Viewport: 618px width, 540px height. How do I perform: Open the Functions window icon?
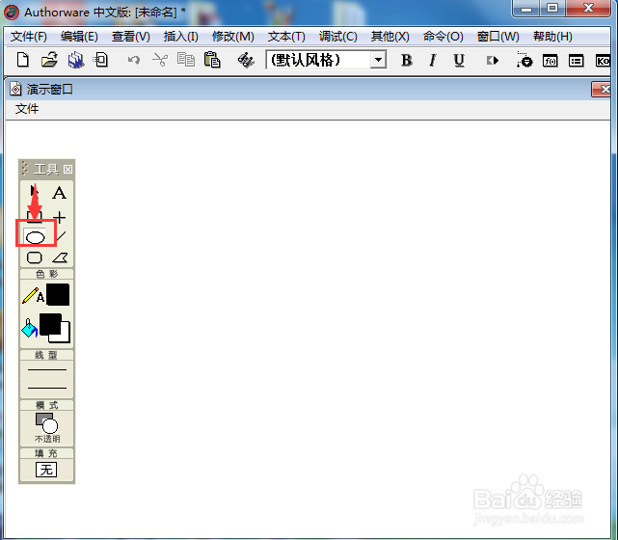coord(551,61)
